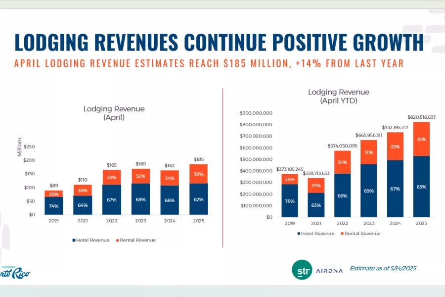The image size is (445, 297).
Task: Click the 67% hotel segment of YTD 2024 bar
Action: pos(395,189)
